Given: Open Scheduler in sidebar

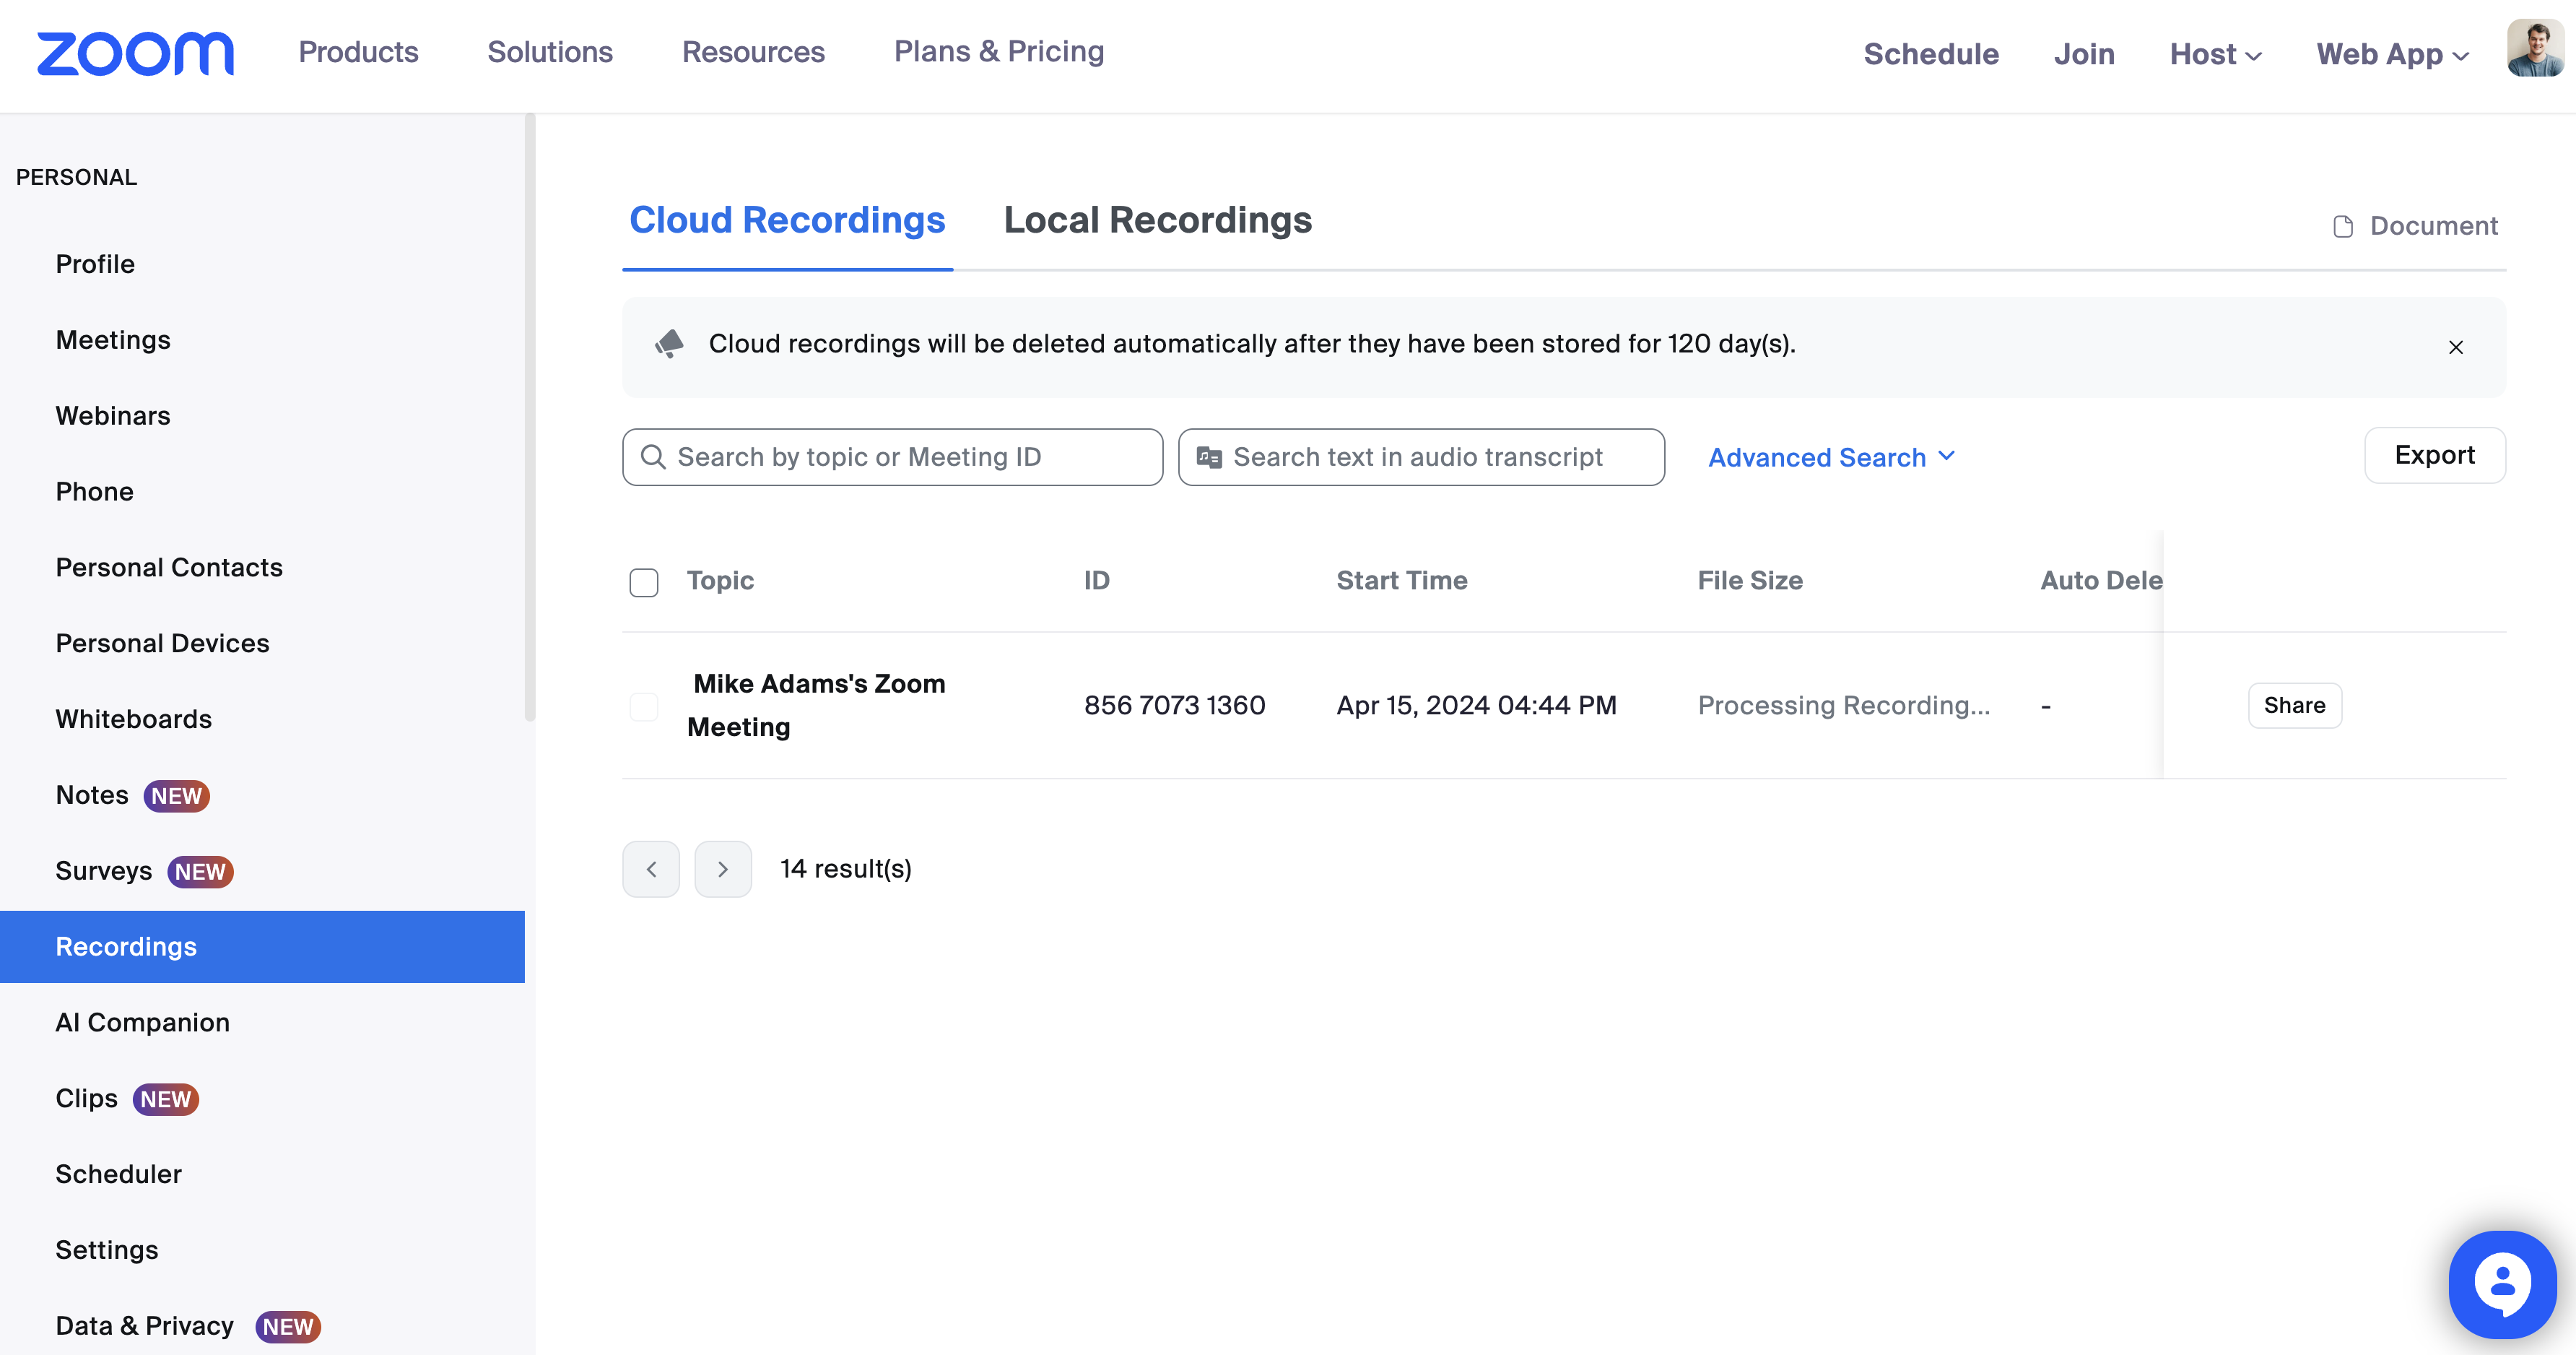Looking at the screenshot, I should point(118,1175).
